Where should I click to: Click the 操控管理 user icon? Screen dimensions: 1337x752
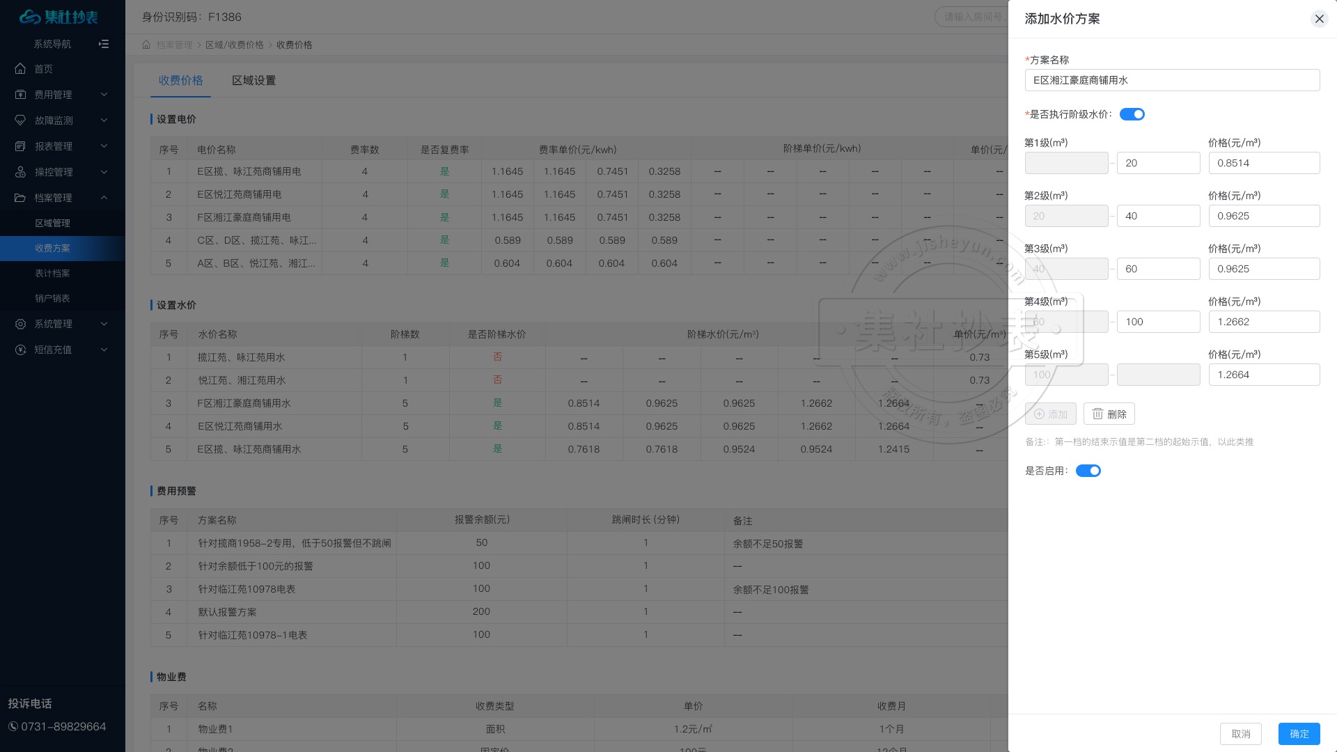tap(20, 172)
